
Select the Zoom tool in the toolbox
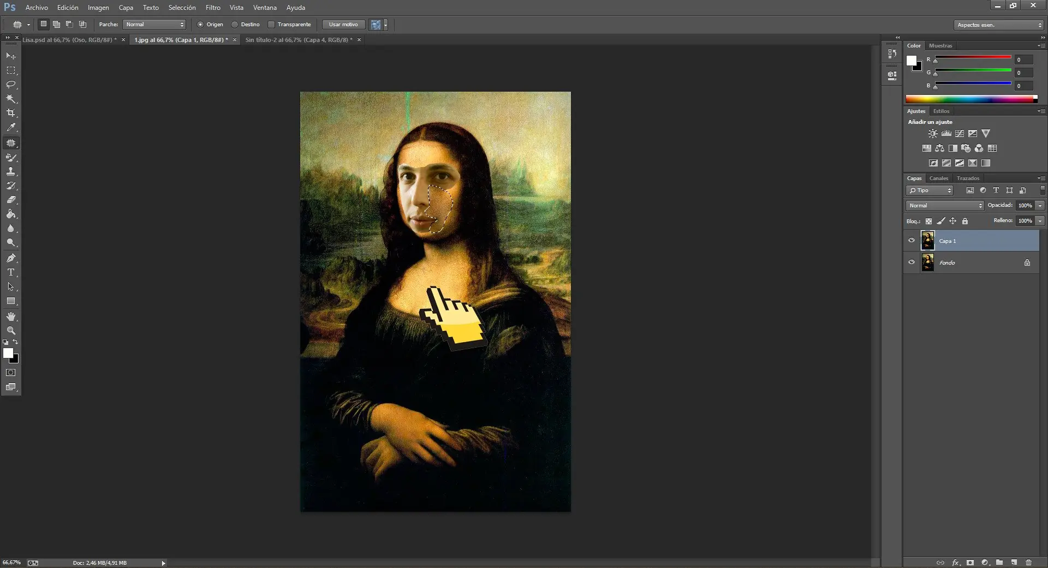coord(11,331)
